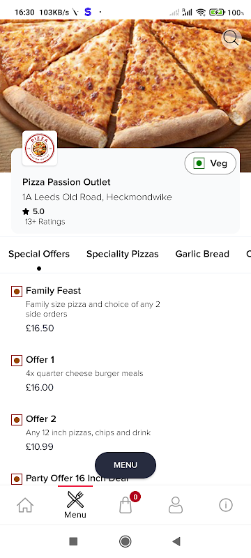Open the info icon in bottom bar
This screenshot has height=558, width=251.
click(x=226, y=505)
